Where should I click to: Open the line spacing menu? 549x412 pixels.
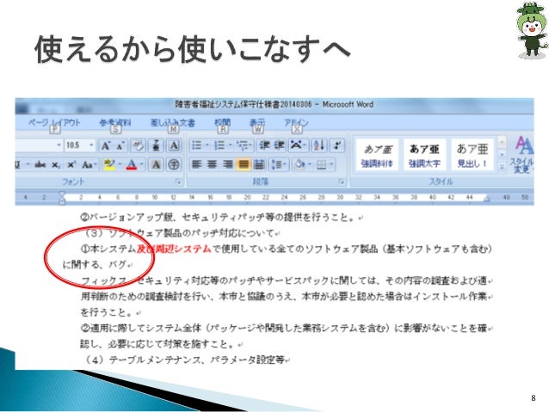click(279, 164)
